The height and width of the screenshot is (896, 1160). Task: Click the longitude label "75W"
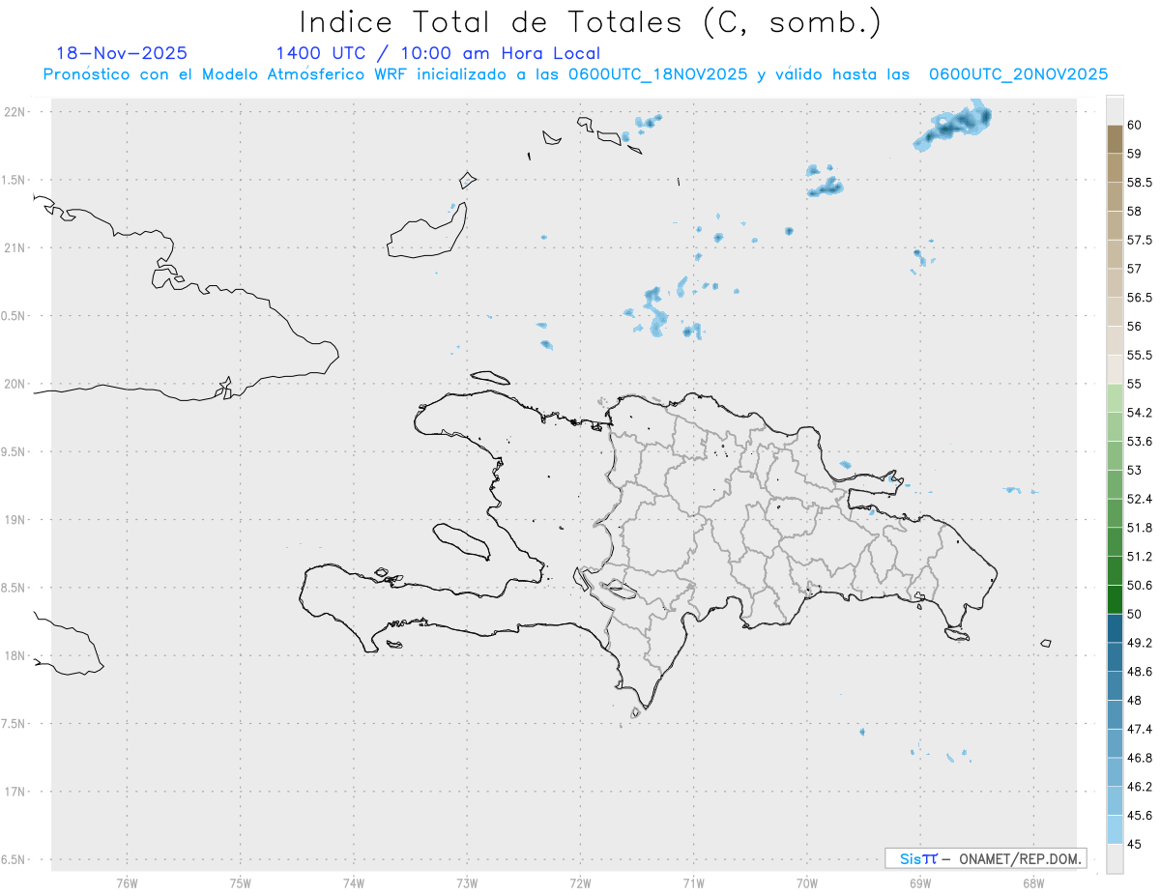[x=241, y=882]
